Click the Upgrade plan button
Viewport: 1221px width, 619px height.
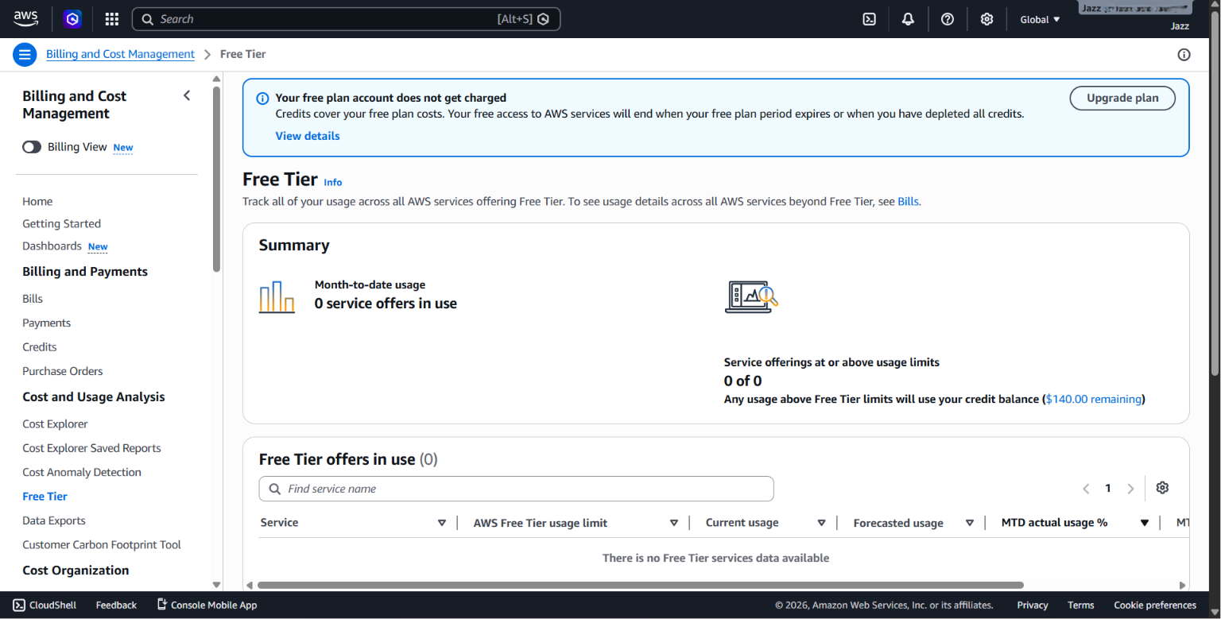pyautogui.click(x=1122, y=98)
